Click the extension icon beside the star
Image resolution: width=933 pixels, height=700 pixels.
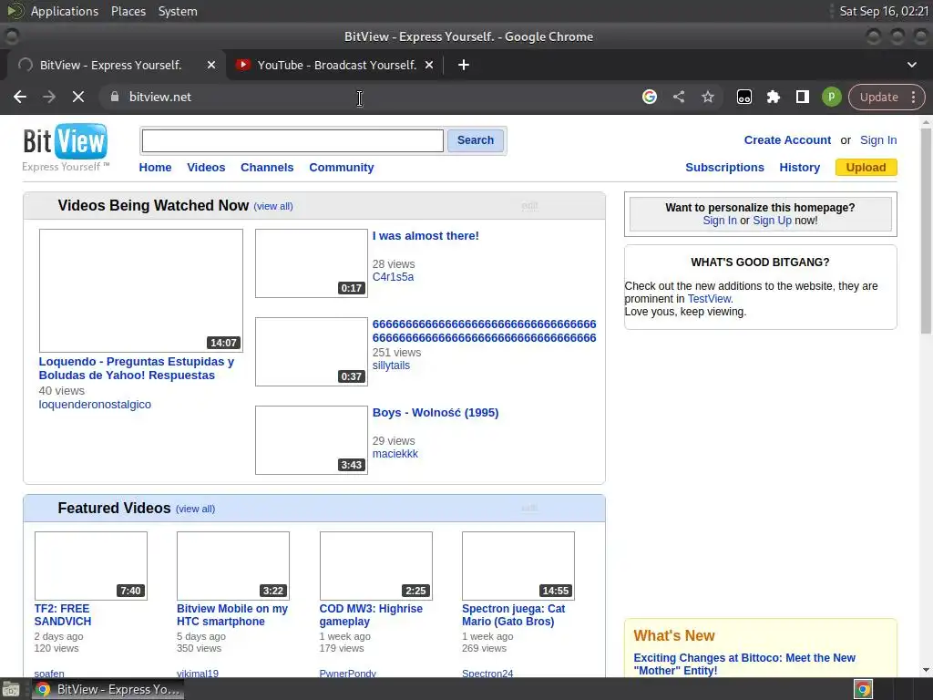(x=743, y=97)
